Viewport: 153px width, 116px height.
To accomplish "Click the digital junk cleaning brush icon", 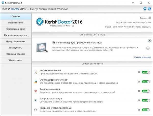I will pos(36,82).
